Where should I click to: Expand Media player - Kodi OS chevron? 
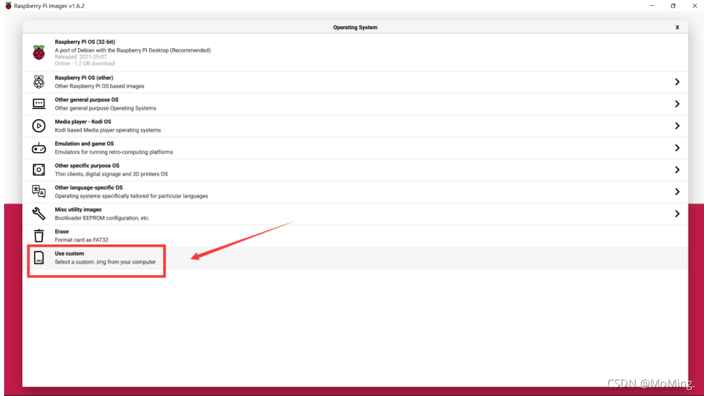tap(677, 126)
